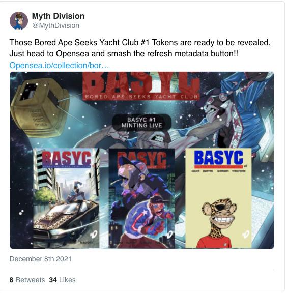Click the BASYC #1 Minting Live badge
This screenshot has width=287, height=293.
point(142,123)
